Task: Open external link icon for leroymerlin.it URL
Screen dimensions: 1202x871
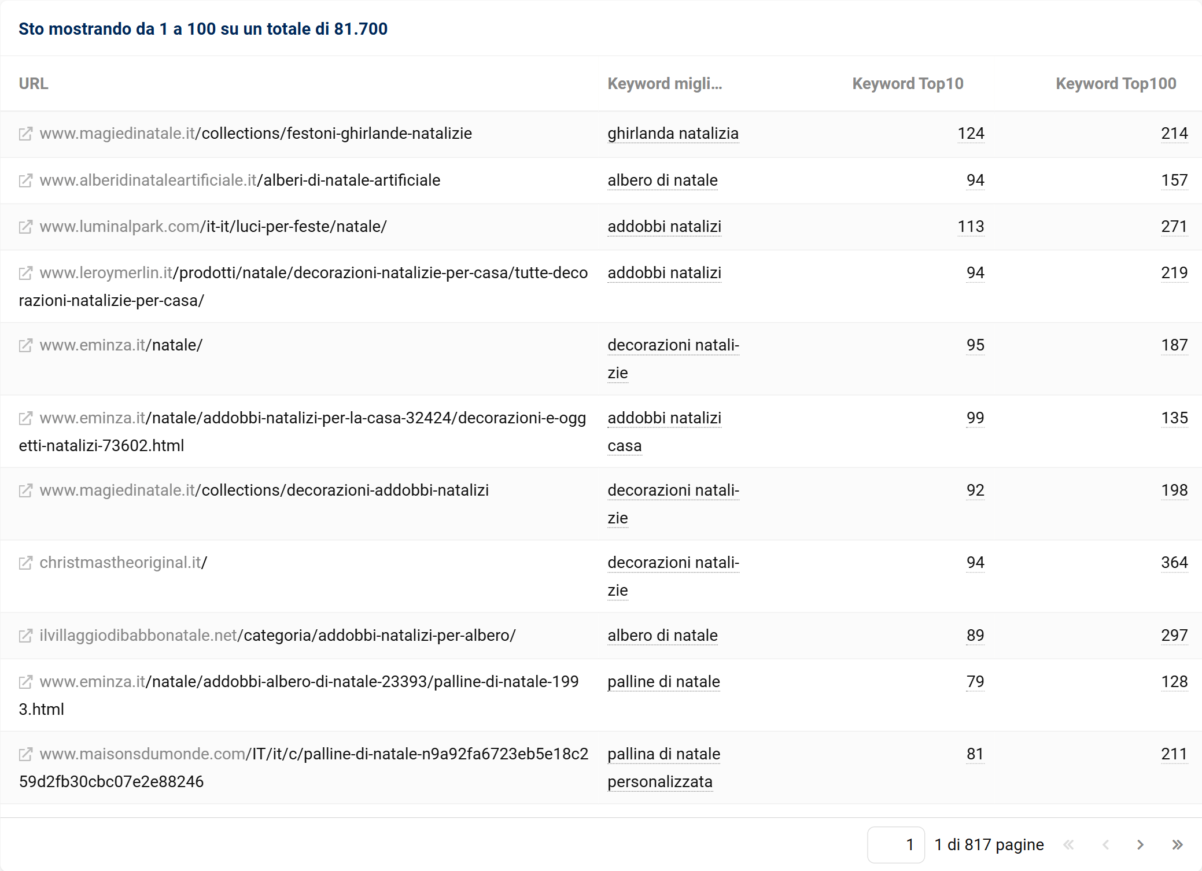Action: pyautogui.click(x=25, y=274)
